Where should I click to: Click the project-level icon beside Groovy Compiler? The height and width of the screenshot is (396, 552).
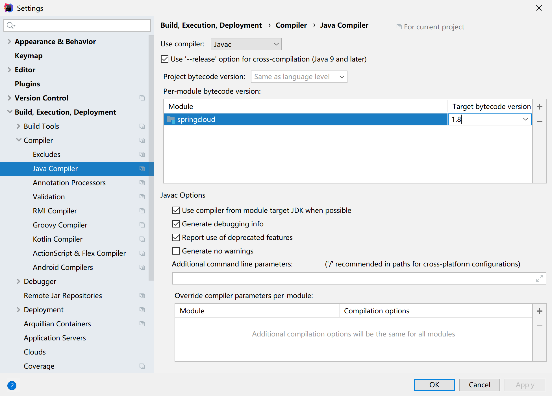[142, 225]
